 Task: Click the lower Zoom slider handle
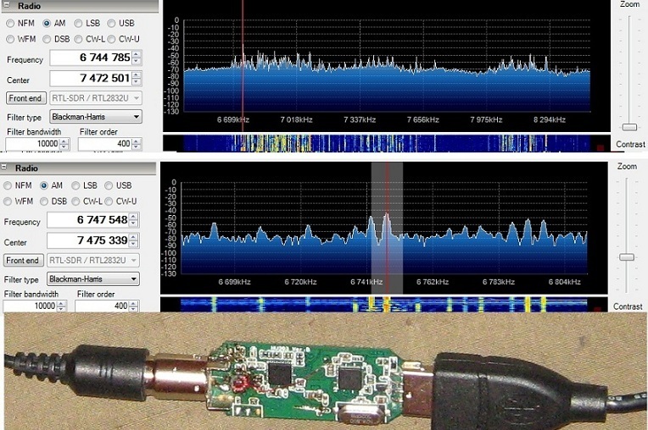click(627, 256)
